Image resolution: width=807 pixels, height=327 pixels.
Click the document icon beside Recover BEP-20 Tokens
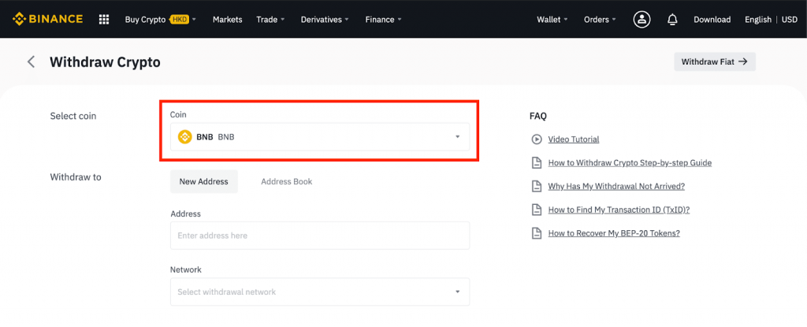[536, 233]
